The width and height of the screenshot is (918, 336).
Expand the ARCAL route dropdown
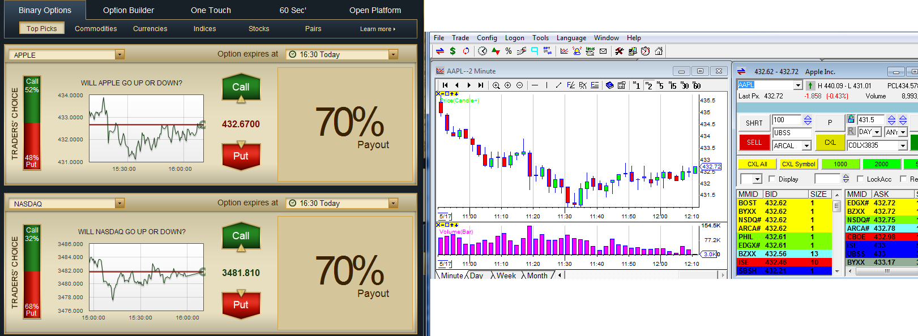pyautogui.click(x=806, y=146)
